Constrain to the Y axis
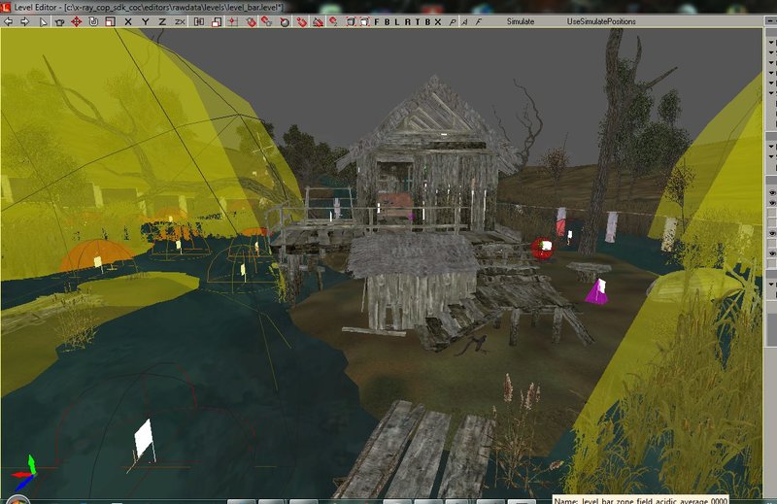777x504 pixels. coord(145,21)
